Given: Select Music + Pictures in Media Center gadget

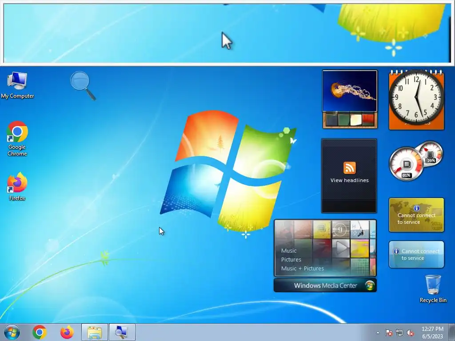Looking at the screenshot, I should click(302, 269).
